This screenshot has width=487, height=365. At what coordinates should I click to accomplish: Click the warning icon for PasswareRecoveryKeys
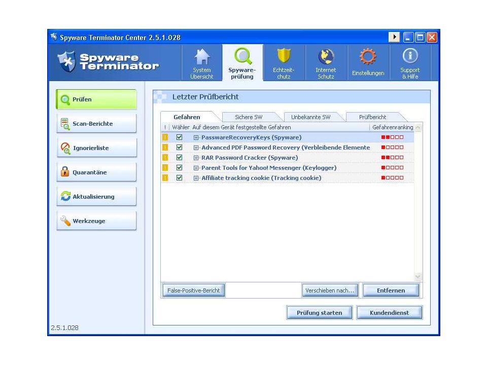pyautogui.click(x=165, y=137)
